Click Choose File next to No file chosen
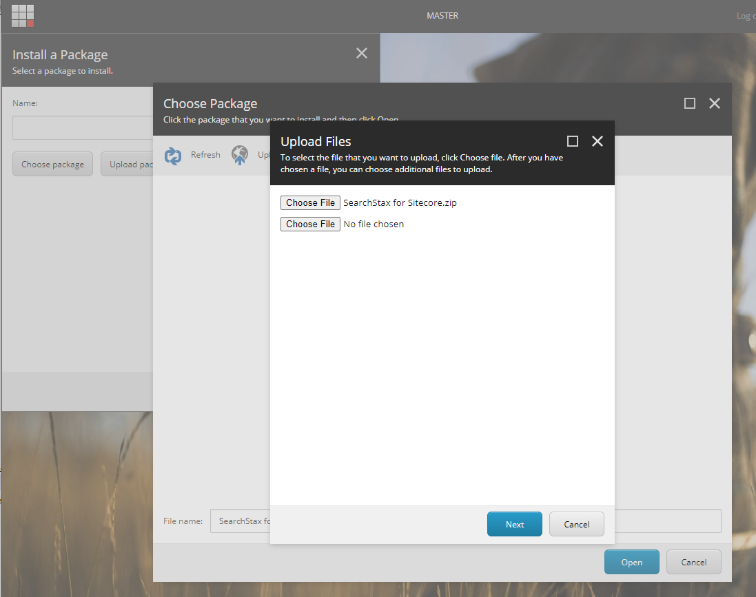The height and width of the screenshot is (597, 756). (x=311, y=224)
